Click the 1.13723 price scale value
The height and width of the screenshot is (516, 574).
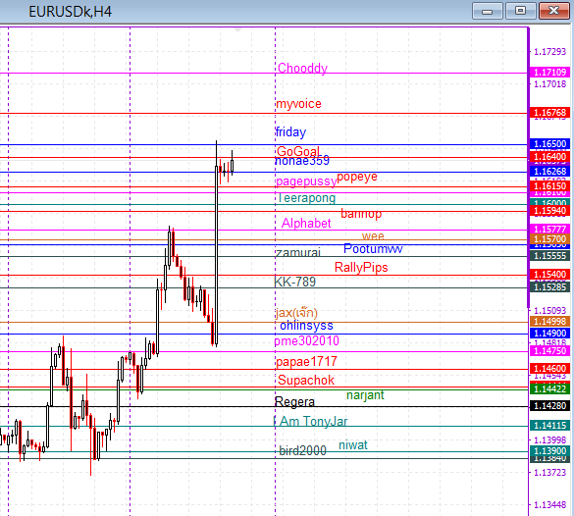[x=549, y=473]
